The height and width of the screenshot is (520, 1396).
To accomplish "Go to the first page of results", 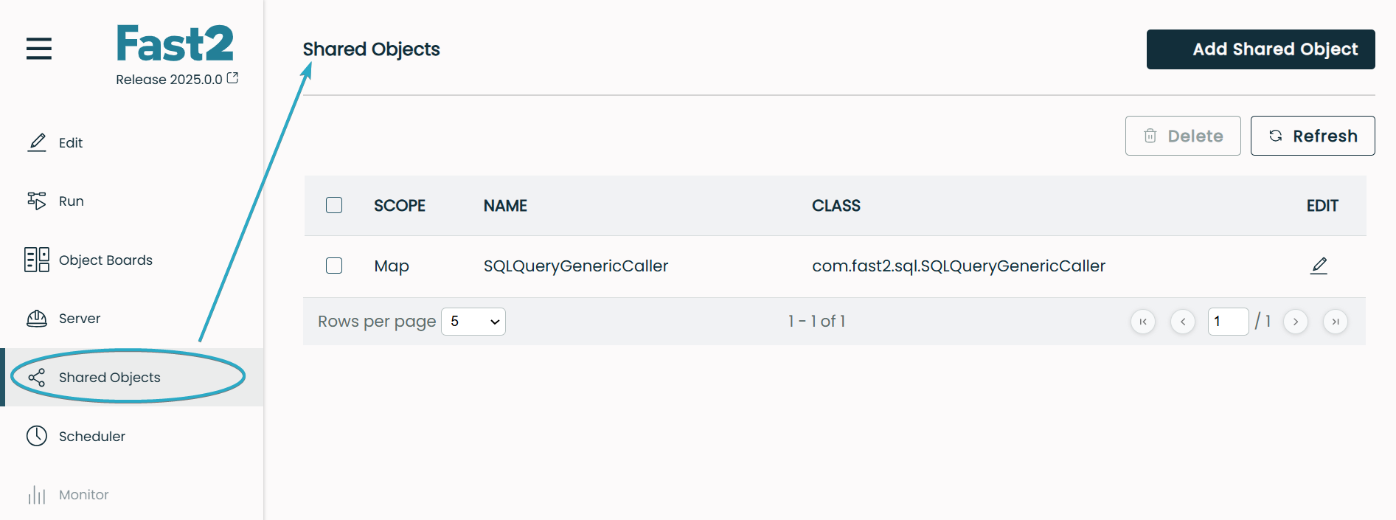I will click(x=1142, y=322).
